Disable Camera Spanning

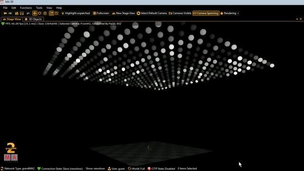coord(206,13)
